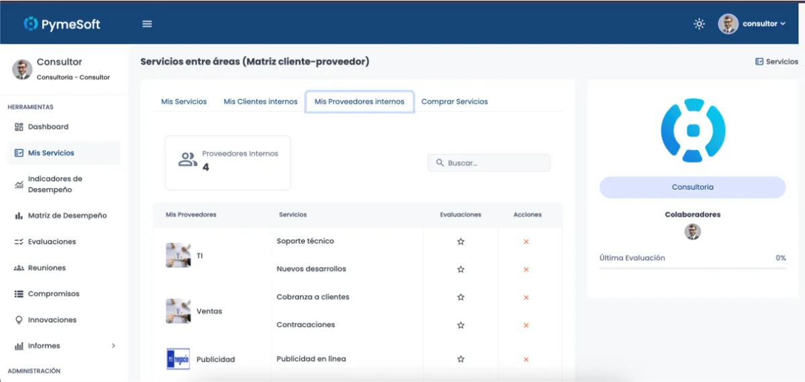Rate Cobranza a clientes star icon

point(461,297)
